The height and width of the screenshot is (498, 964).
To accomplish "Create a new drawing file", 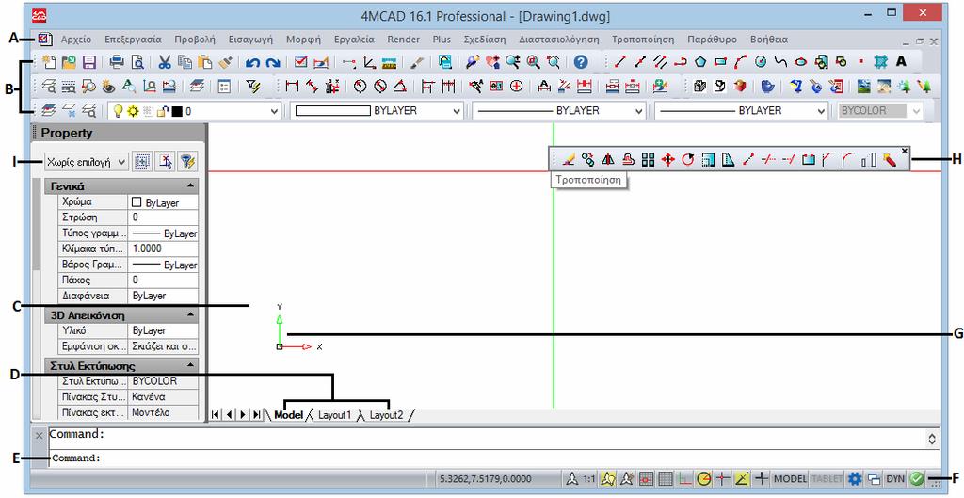I will pos(49,62).
